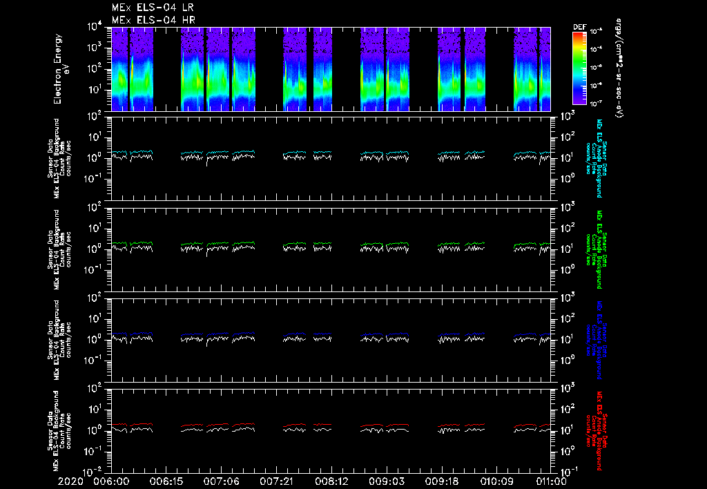Click the cyan "MEx ELS Anode Background" axis label
This screenshot has width=707, height=489.
pos(599,158)
